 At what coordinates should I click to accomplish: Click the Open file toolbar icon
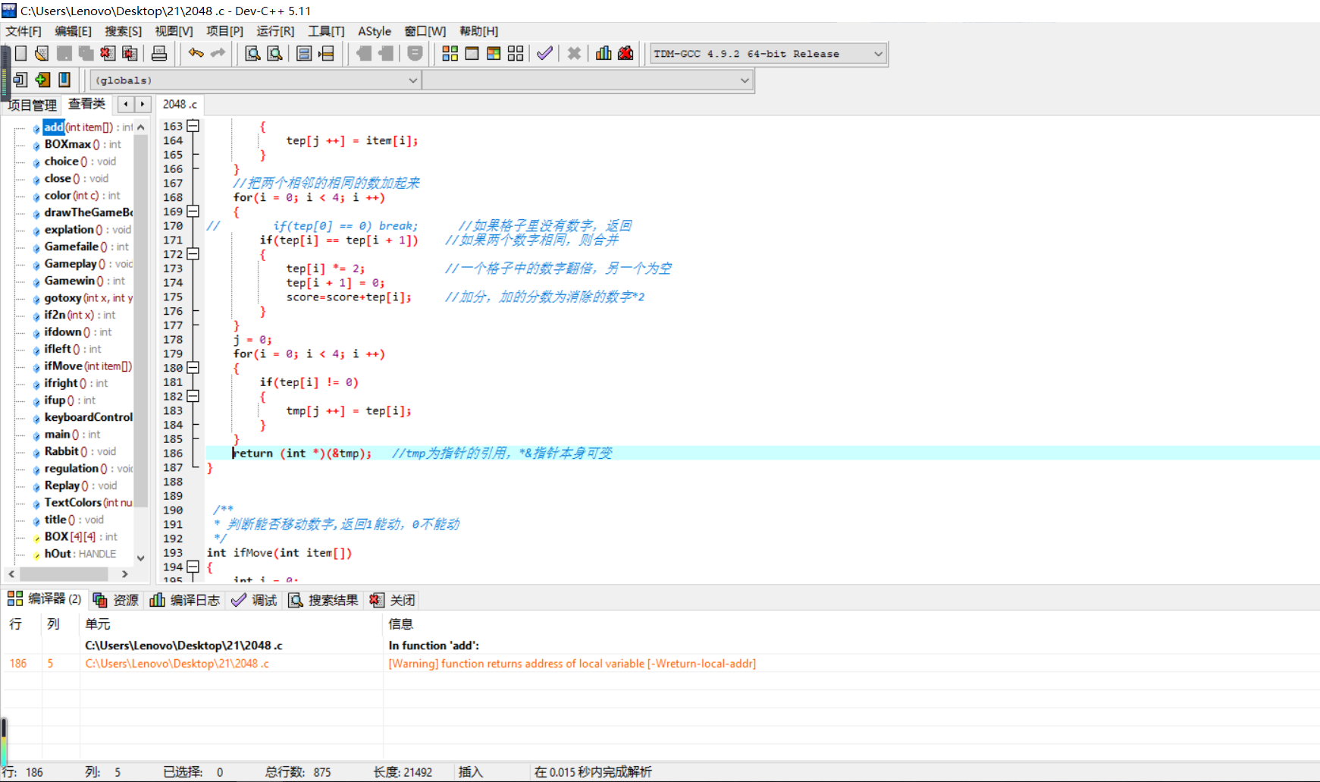(42, 53)
